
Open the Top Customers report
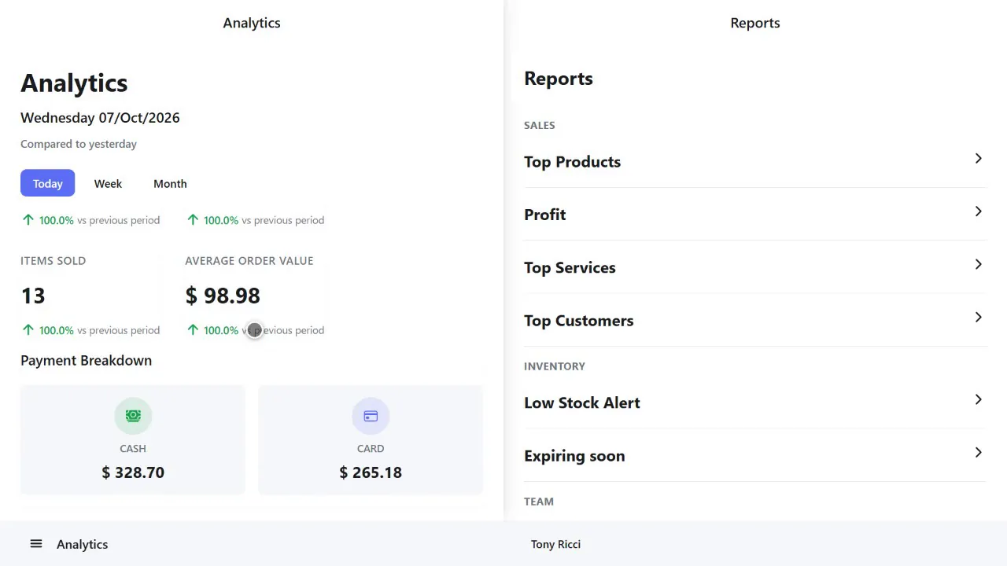point(755,320)
